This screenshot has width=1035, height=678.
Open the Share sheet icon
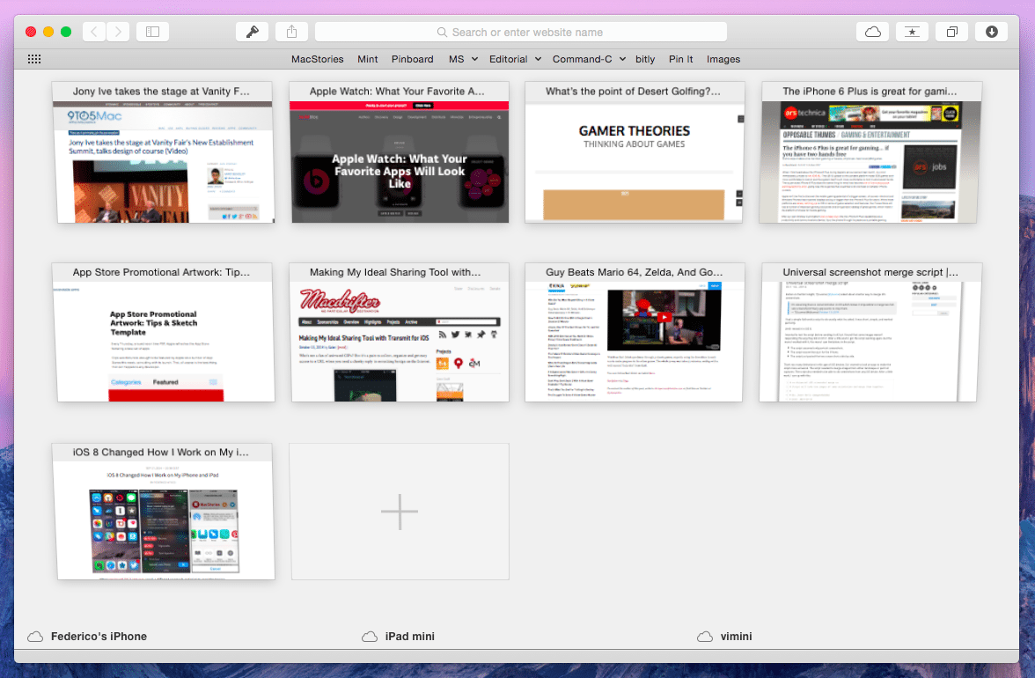click(x=292, y=32)
